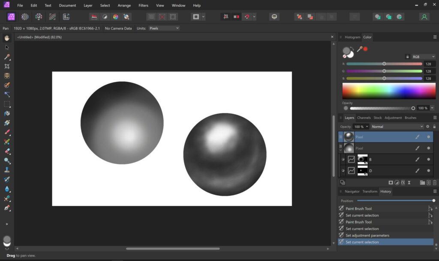Toggle visibility of curves layer B
Image resolution: width=439 pixels, height=261 pixels.
(428, 159)
